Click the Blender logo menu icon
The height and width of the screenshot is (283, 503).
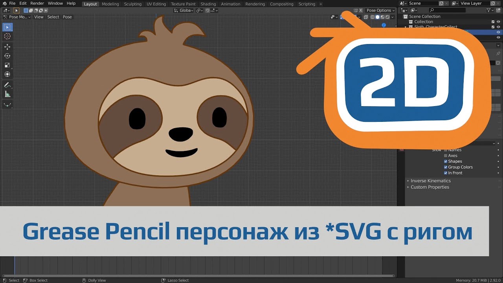4,4
